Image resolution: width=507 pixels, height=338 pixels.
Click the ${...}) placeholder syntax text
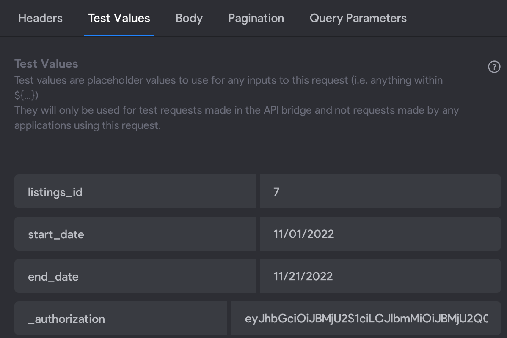point(26,95)
